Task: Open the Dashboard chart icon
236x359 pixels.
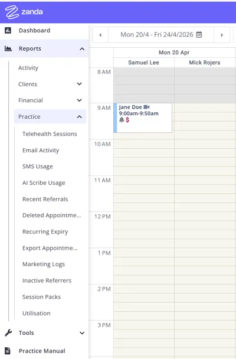Action: coord(8,30)
